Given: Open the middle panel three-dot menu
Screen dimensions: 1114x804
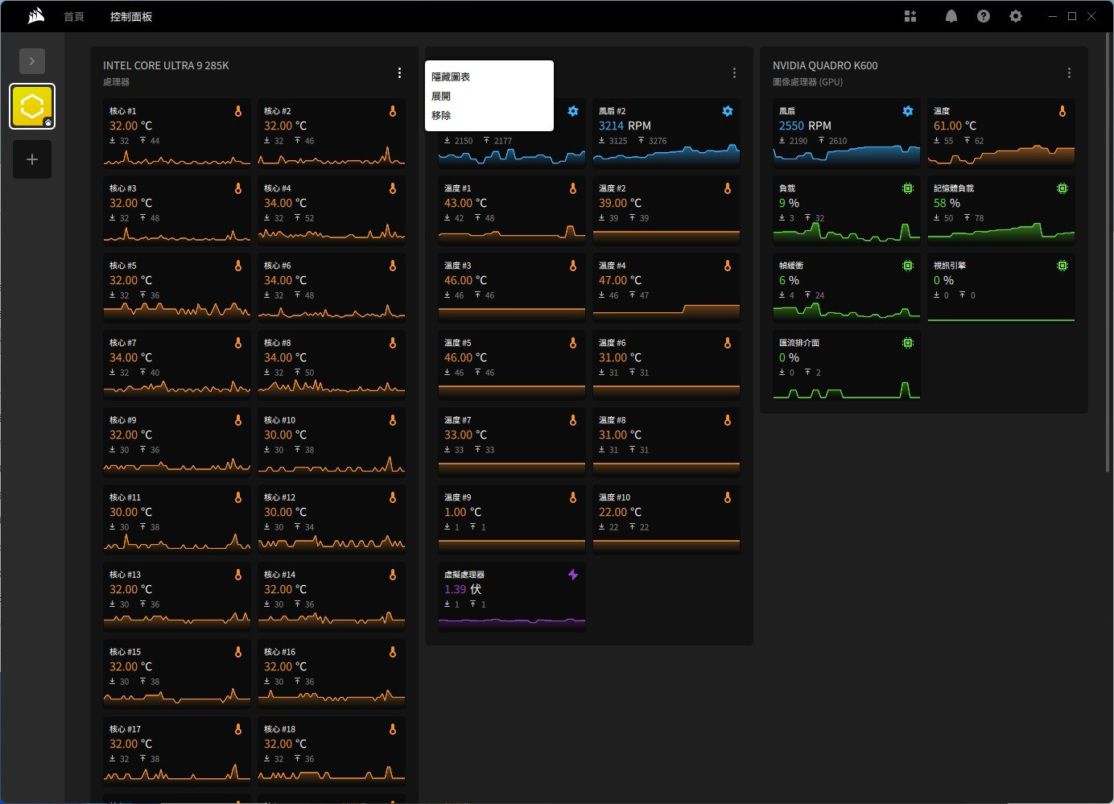Looking at the screenshot, I should click(734, 73).
